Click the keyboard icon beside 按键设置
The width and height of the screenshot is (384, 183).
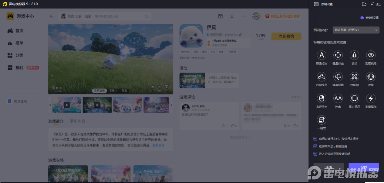point(316,4)
